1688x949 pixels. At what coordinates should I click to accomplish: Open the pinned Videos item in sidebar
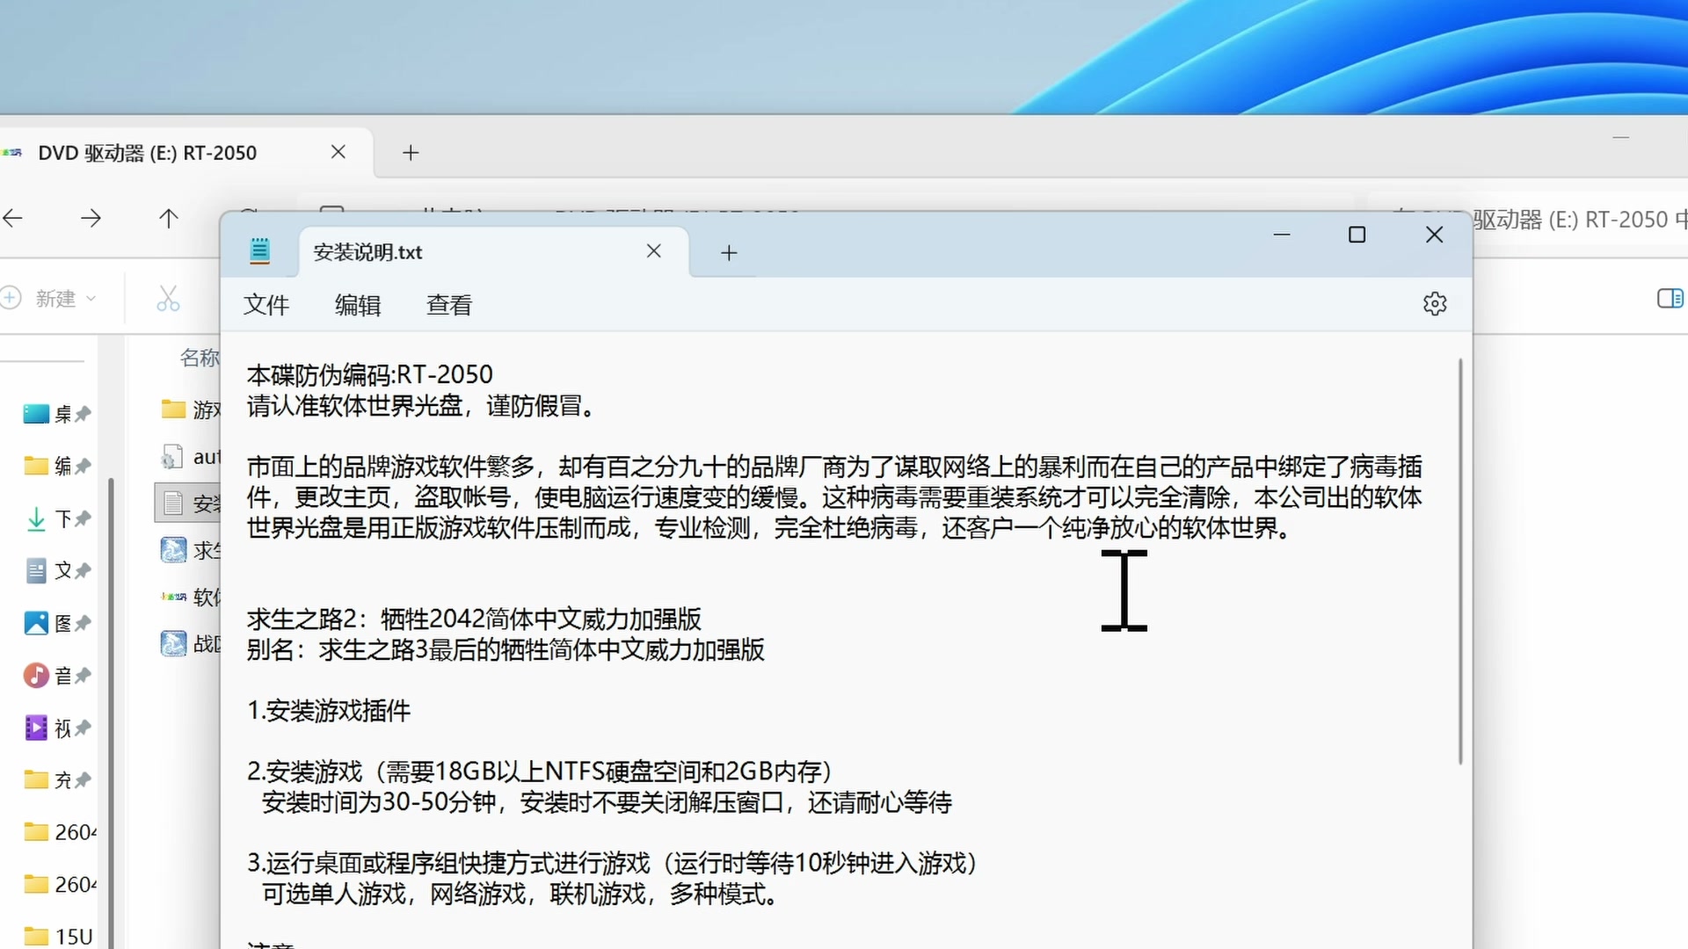[56, 728]
